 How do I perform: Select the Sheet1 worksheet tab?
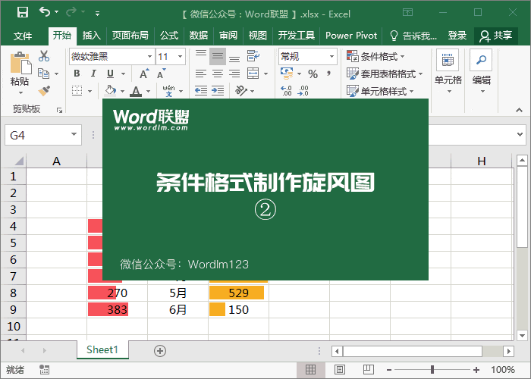pos(102,349)
